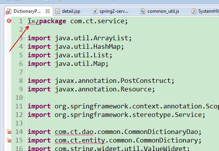Click the quick-fix error marker on line 15
Viewport: 219px width, 151px height.
9,140
